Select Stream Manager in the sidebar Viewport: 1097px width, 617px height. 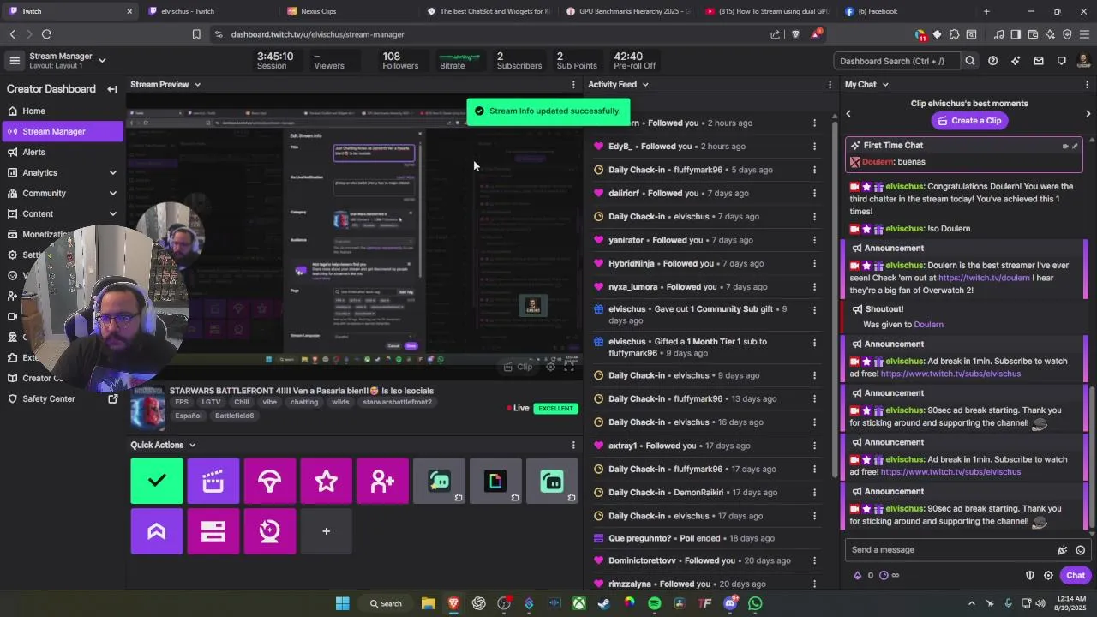(x=62, y=131)
